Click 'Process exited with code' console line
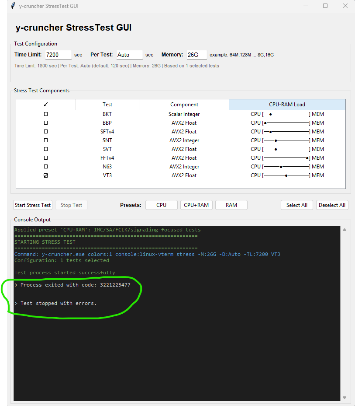The height and width of the screenshot is (406, 355). [72, 285]
